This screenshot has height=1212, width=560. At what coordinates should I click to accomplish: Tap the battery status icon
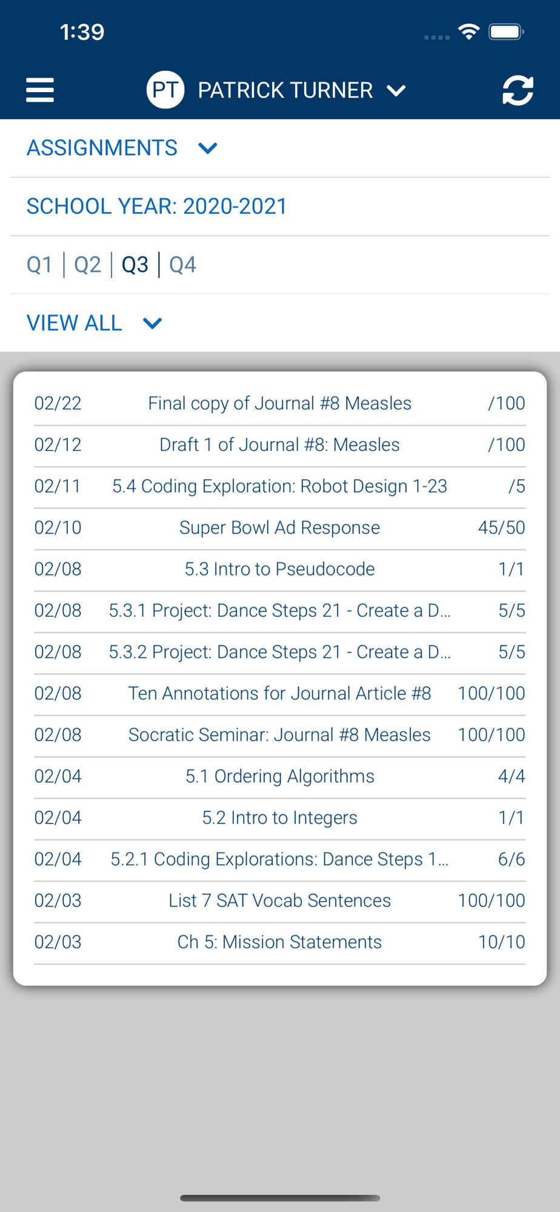click(x=506, y=32)
